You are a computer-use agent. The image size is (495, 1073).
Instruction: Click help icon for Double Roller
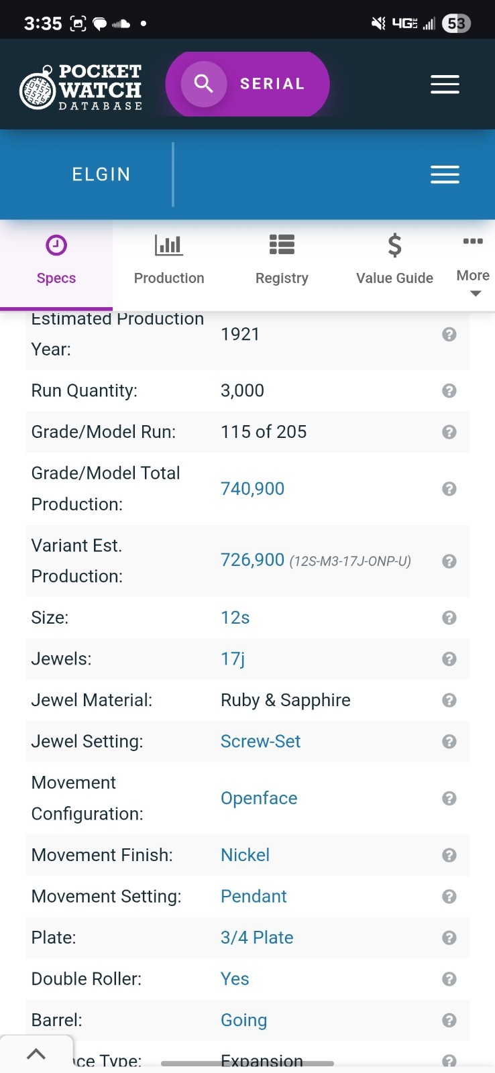pyautogui.click(x=449, y=979)
